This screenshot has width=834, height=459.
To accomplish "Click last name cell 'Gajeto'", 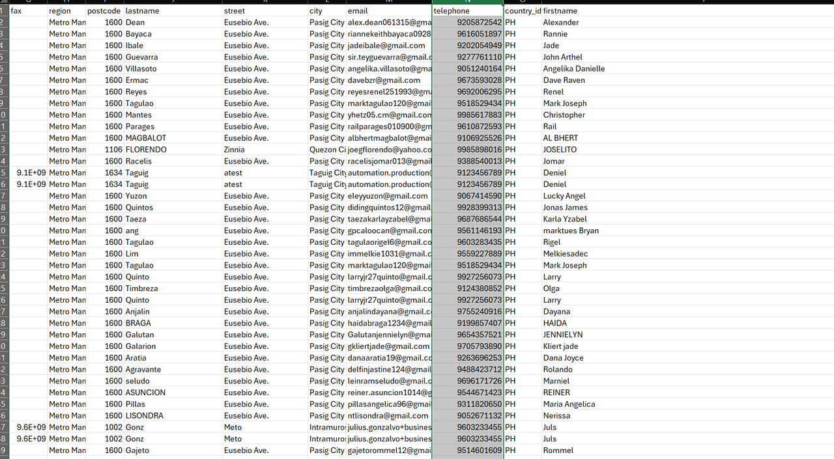I will click(173, 451).
